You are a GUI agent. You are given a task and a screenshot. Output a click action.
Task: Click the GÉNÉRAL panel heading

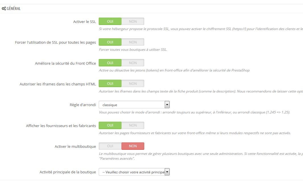click(14, 9)
